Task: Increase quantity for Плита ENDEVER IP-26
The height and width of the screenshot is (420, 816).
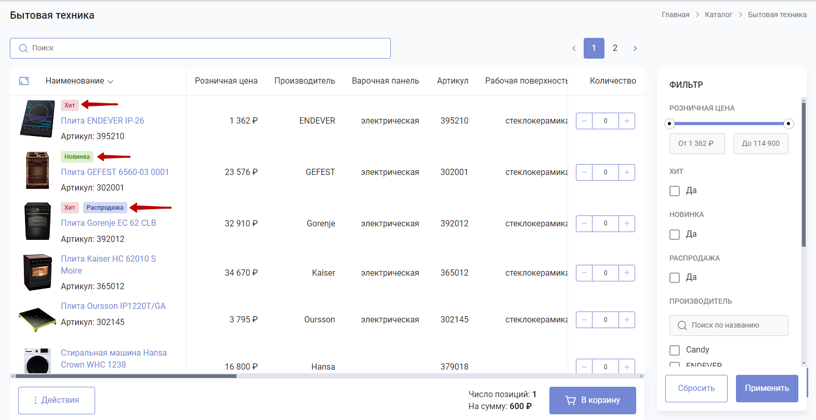Action: click(x=627, y=121)
